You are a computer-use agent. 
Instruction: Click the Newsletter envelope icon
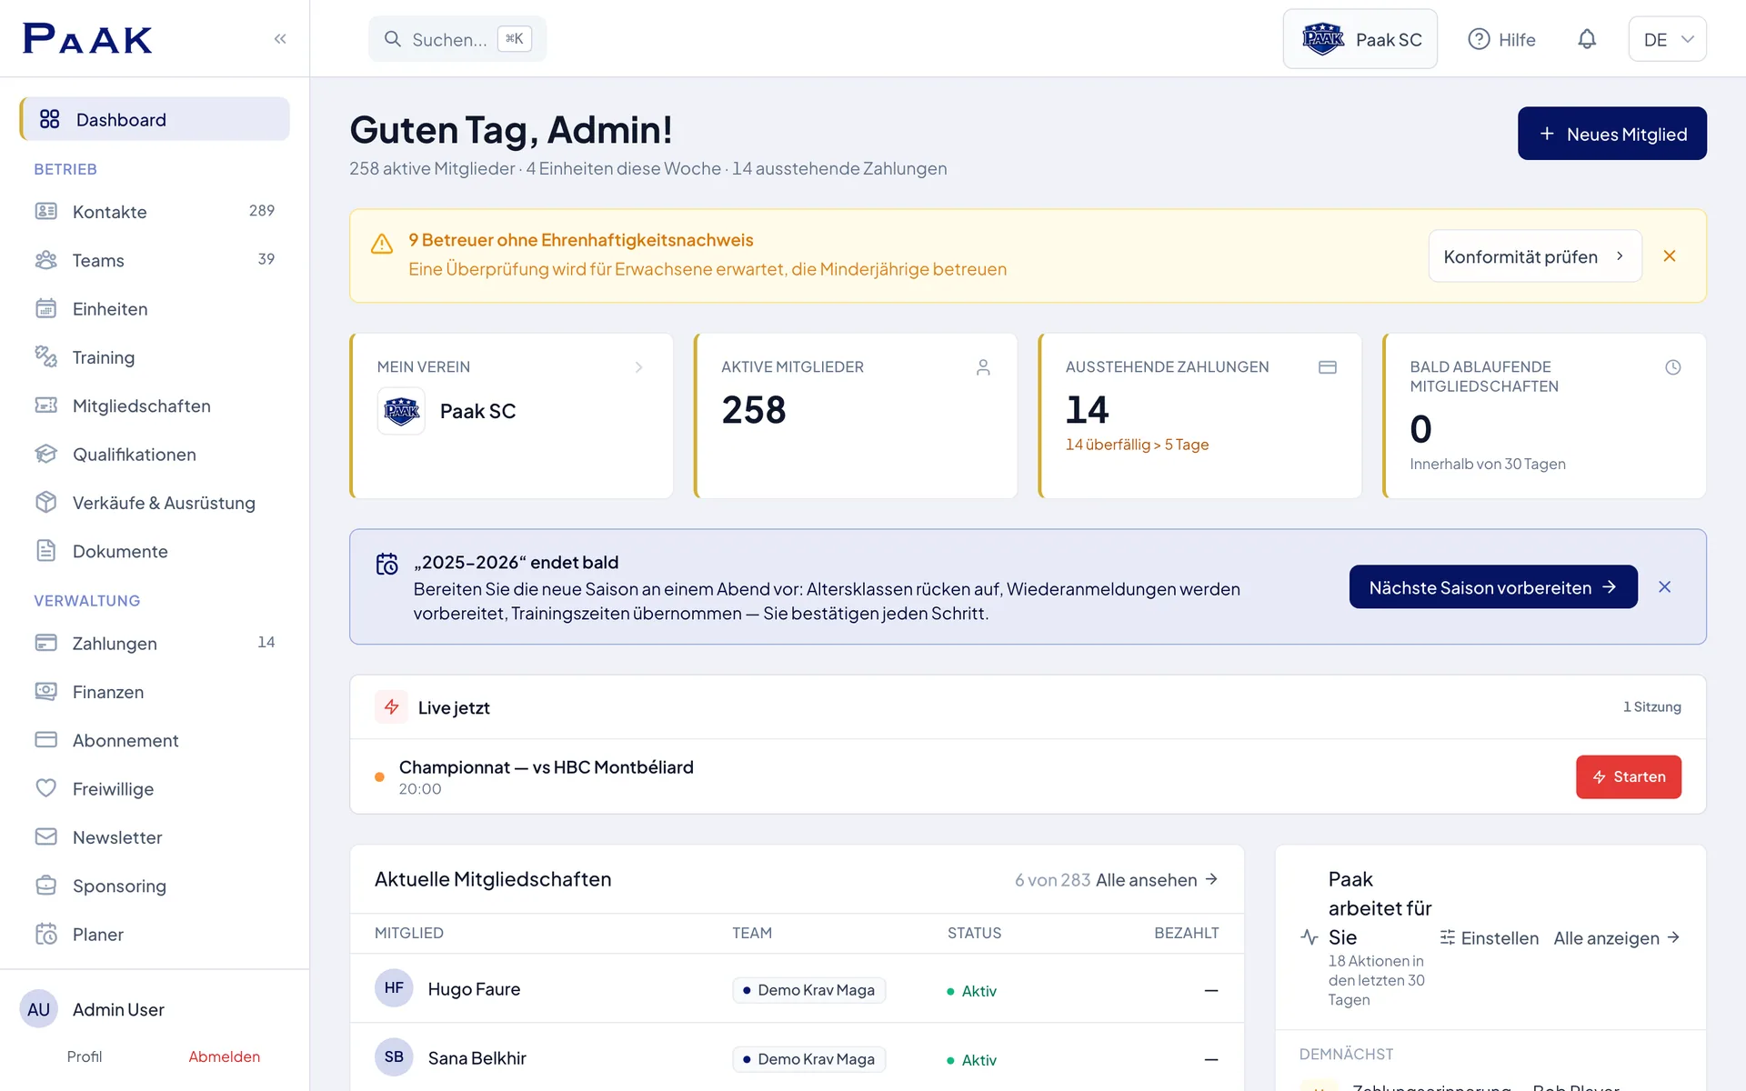[45, 836]
